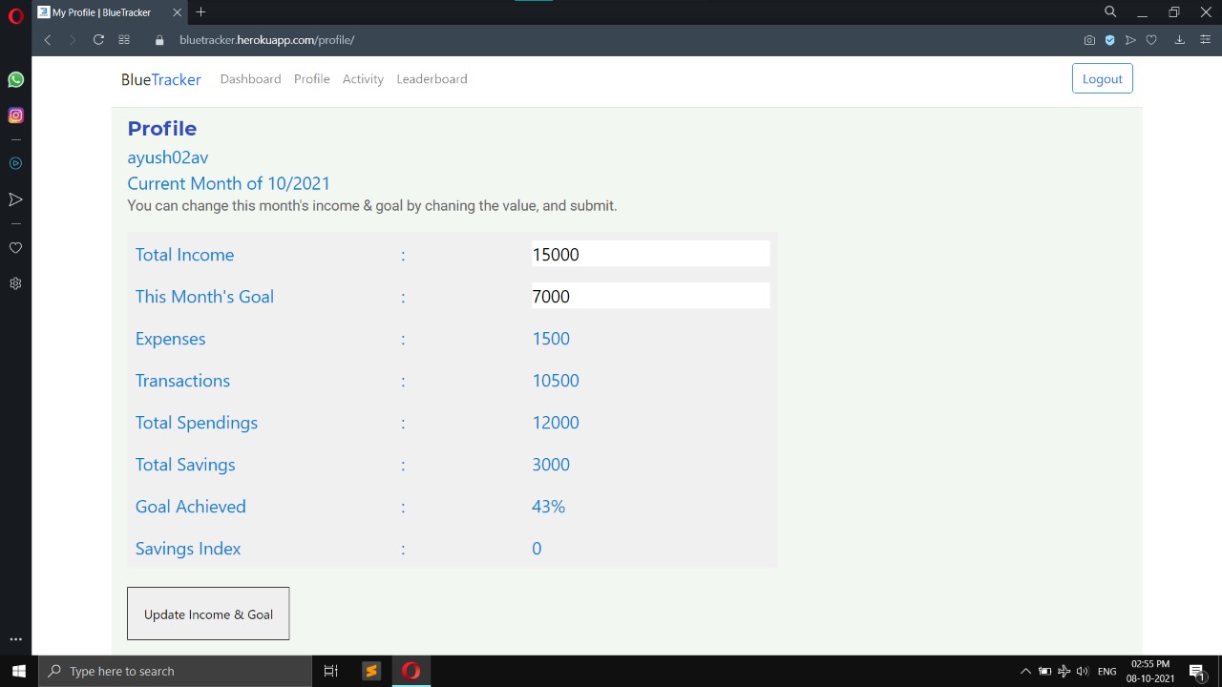This screenshot has width=1222, height=687.
Task: Click the padlock site security icon
Action: tap(159, 40)
